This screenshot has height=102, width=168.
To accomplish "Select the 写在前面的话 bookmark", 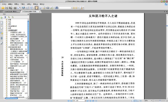I will point(12,26).
